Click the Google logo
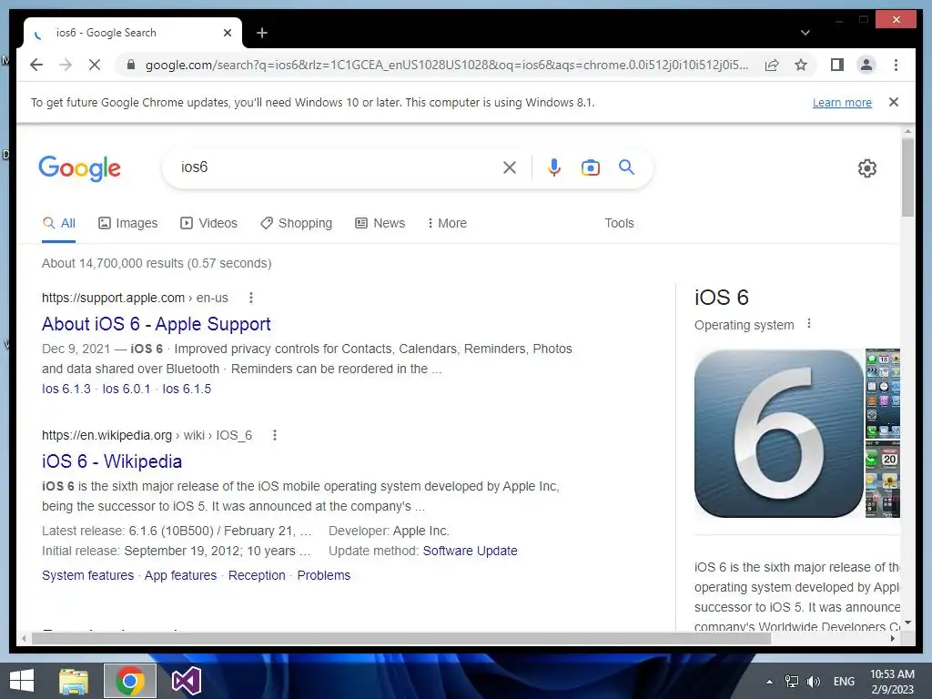932x699 pixels. point(80,168)
